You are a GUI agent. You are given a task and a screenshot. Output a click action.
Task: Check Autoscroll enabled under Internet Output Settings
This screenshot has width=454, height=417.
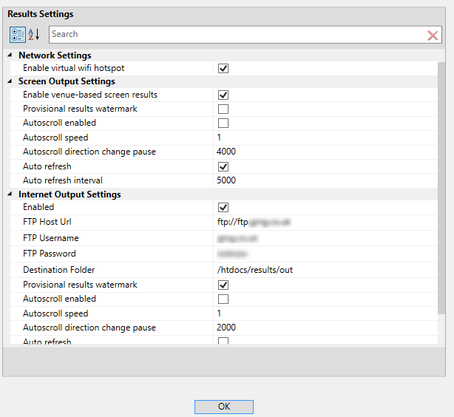click(223, 299)
